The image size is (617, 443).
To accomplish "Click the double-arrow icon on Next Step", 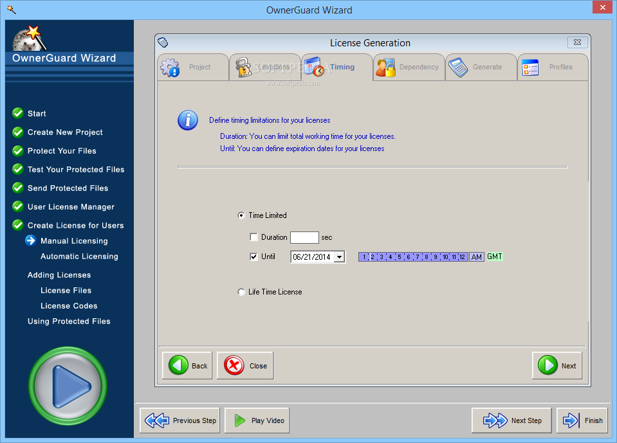I will click(495, 420).
